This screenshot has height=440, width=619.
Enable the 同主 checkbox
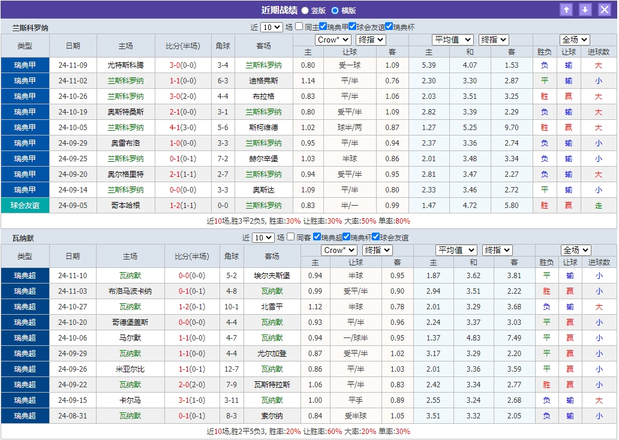pos(299,26)
